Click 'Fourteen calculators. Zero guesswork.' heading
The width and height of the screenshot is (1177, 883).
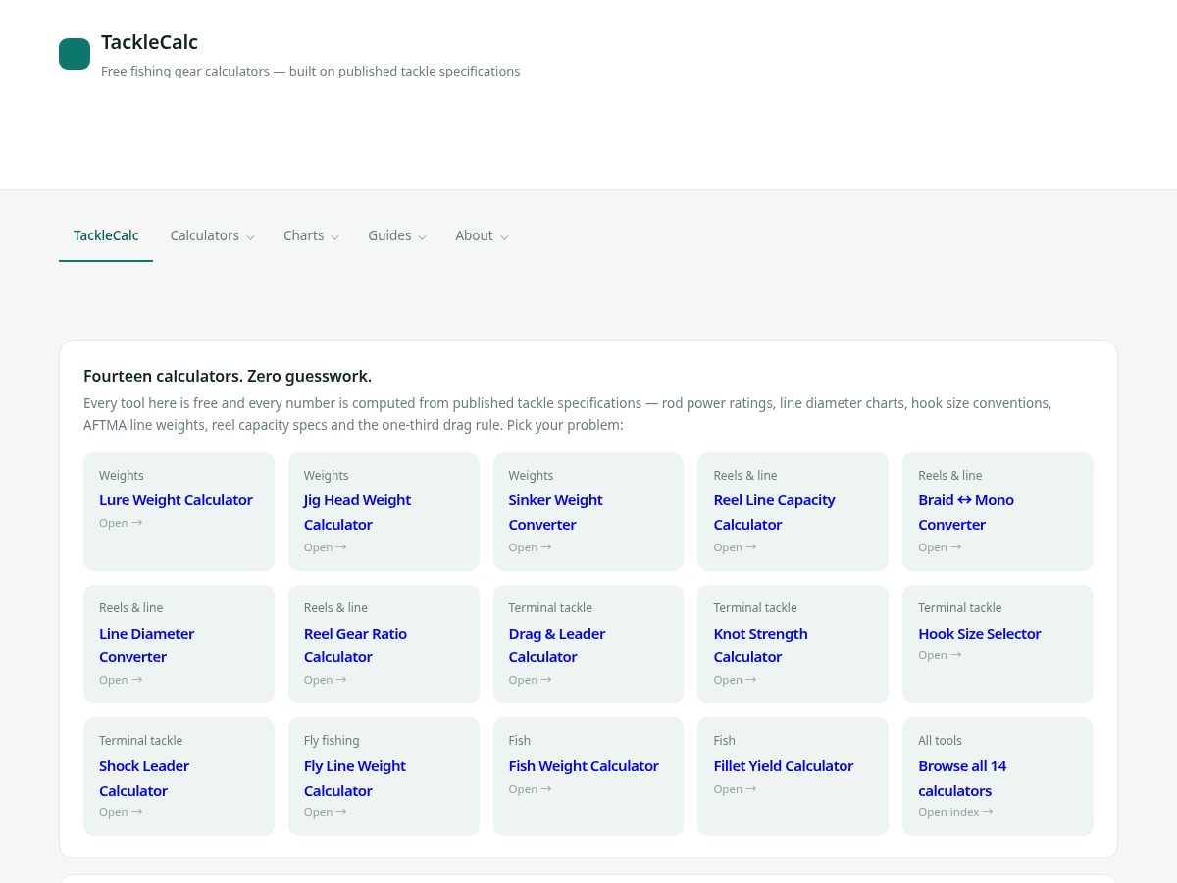(x=228, y=376)
